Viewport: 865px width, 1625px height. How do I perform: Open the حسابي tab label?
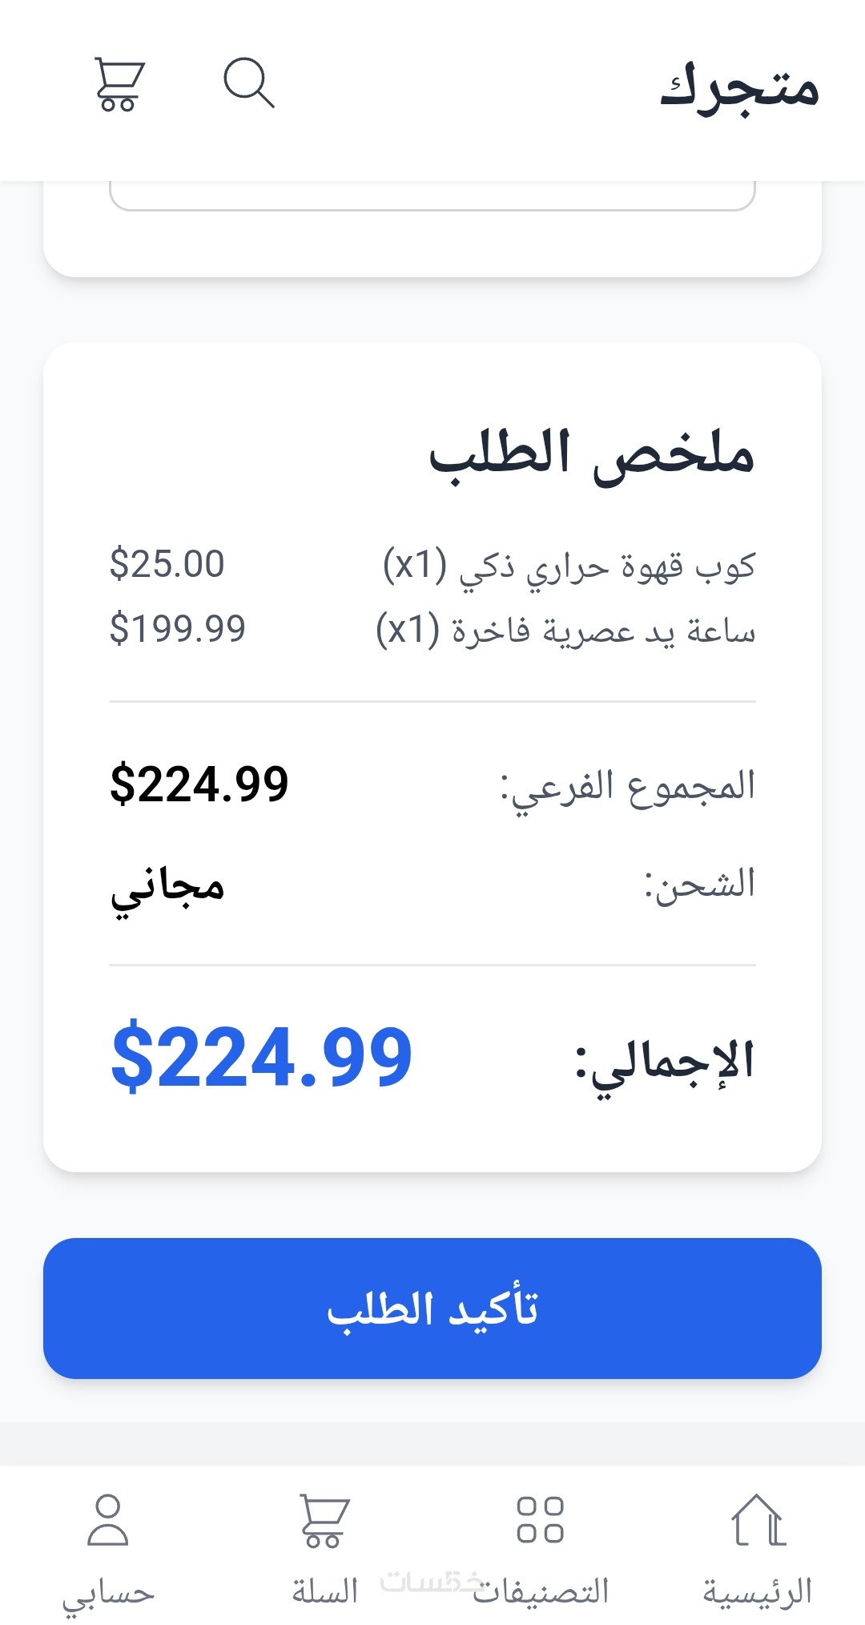coord(108,1593)
